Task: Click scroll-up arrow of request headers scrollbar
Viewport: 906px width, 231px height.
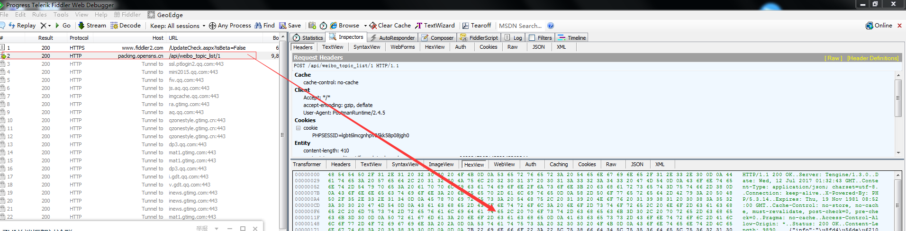Action: point(898,75)
